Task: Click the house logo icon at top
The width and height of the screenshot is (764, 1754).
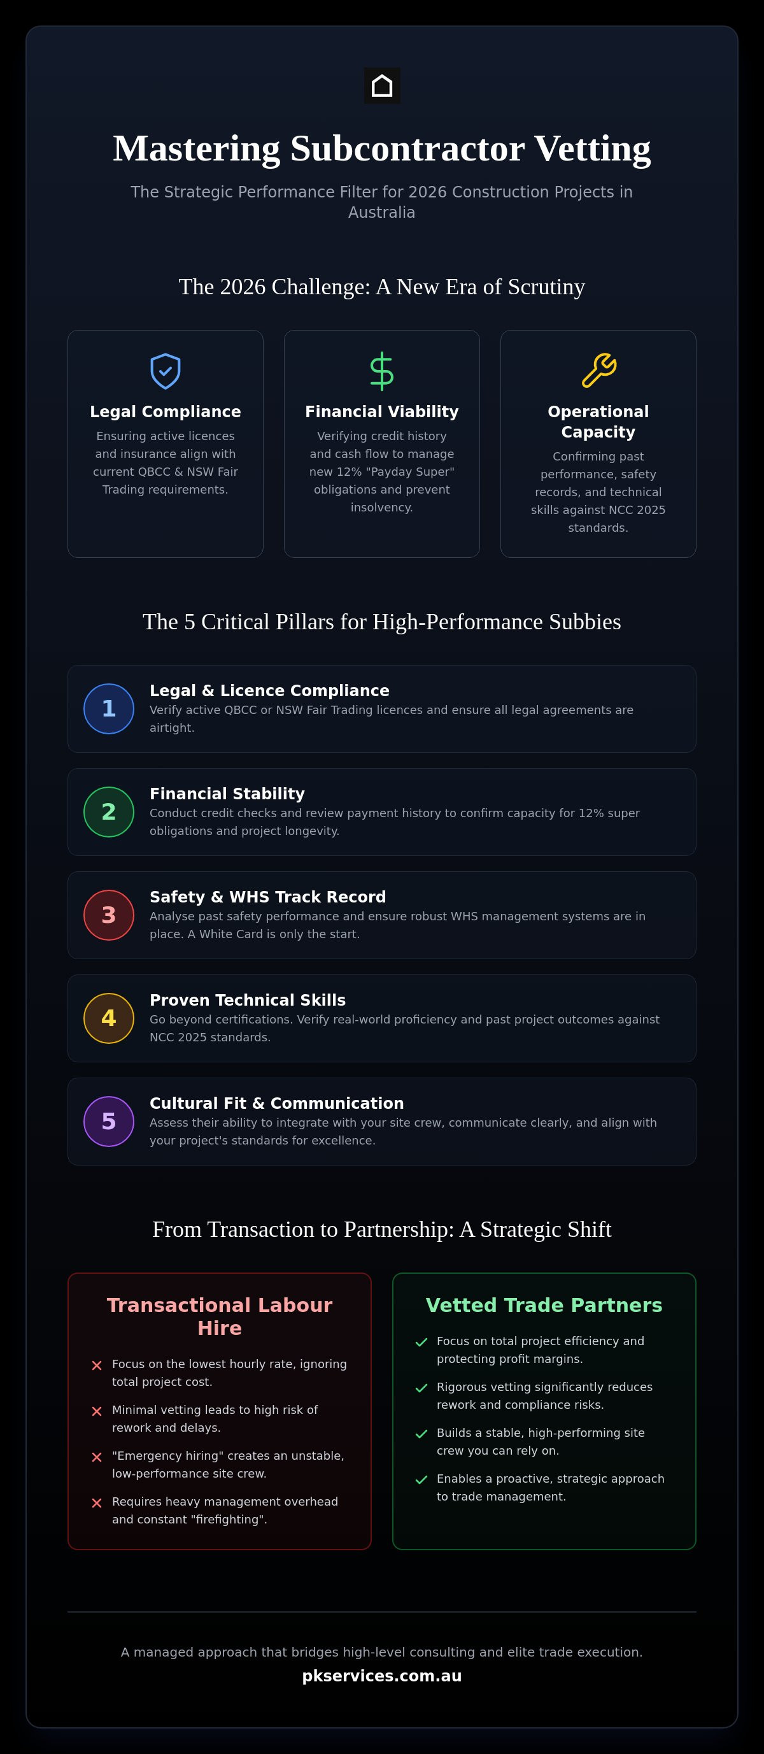Action: pyautogui.click(x=382, y=86)
